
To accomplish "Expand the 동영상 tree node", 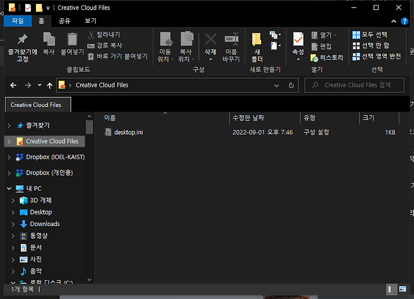I will pyautogui.click(x=13, y=236).
